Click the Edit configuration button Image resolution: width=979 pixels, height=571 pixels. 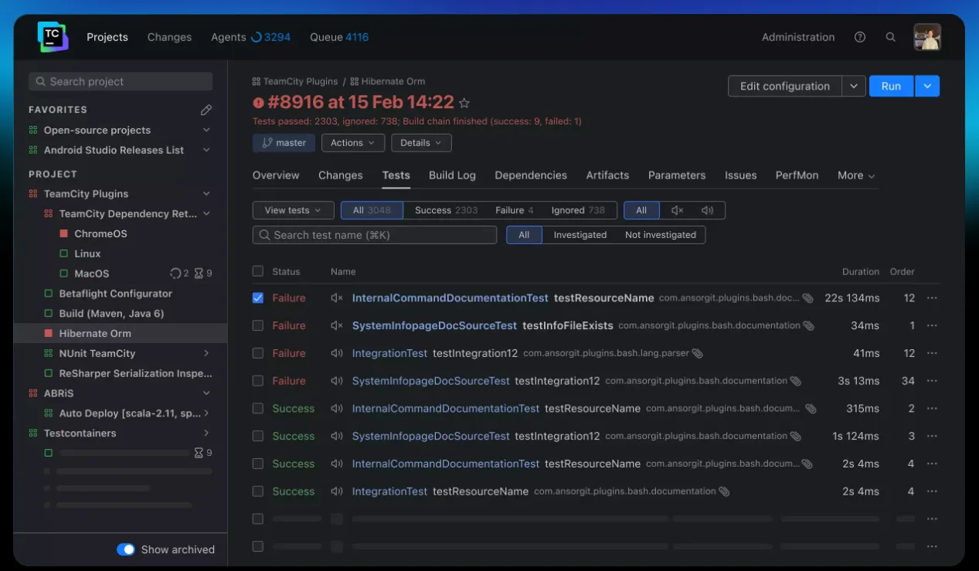[x=785, y=87]
